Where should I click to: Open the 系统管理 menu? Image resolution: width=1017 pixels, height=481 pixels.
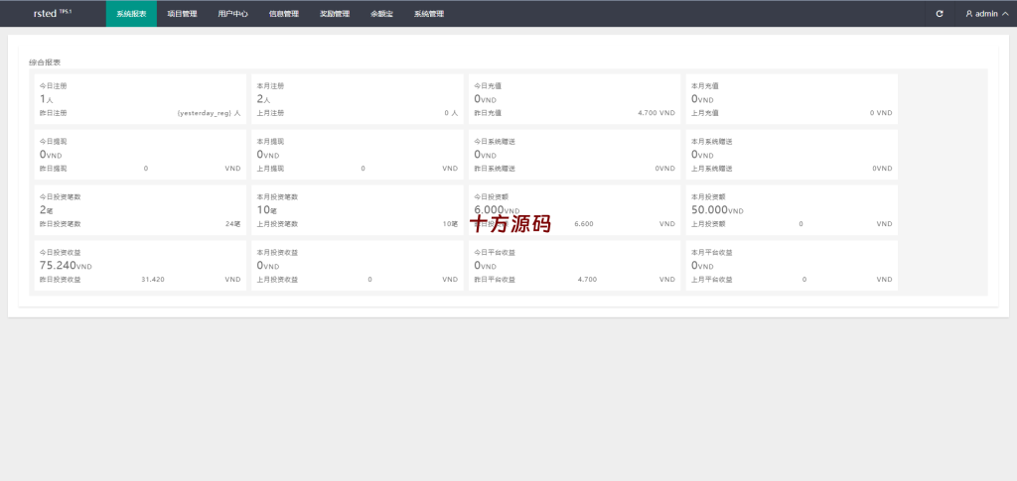(429, 14)
